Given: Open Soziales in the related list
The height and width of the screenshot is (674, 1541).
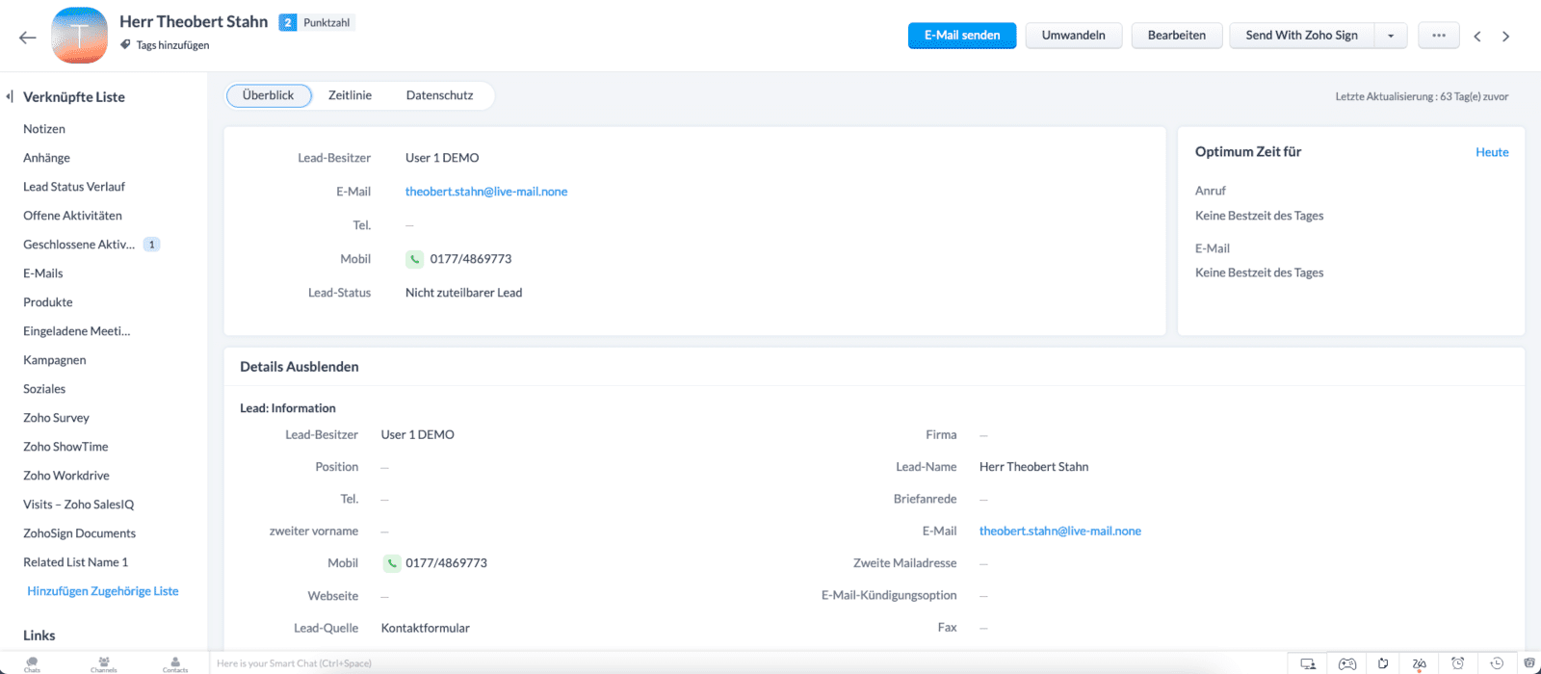Looking at the screenshot, I should point(44,389).
